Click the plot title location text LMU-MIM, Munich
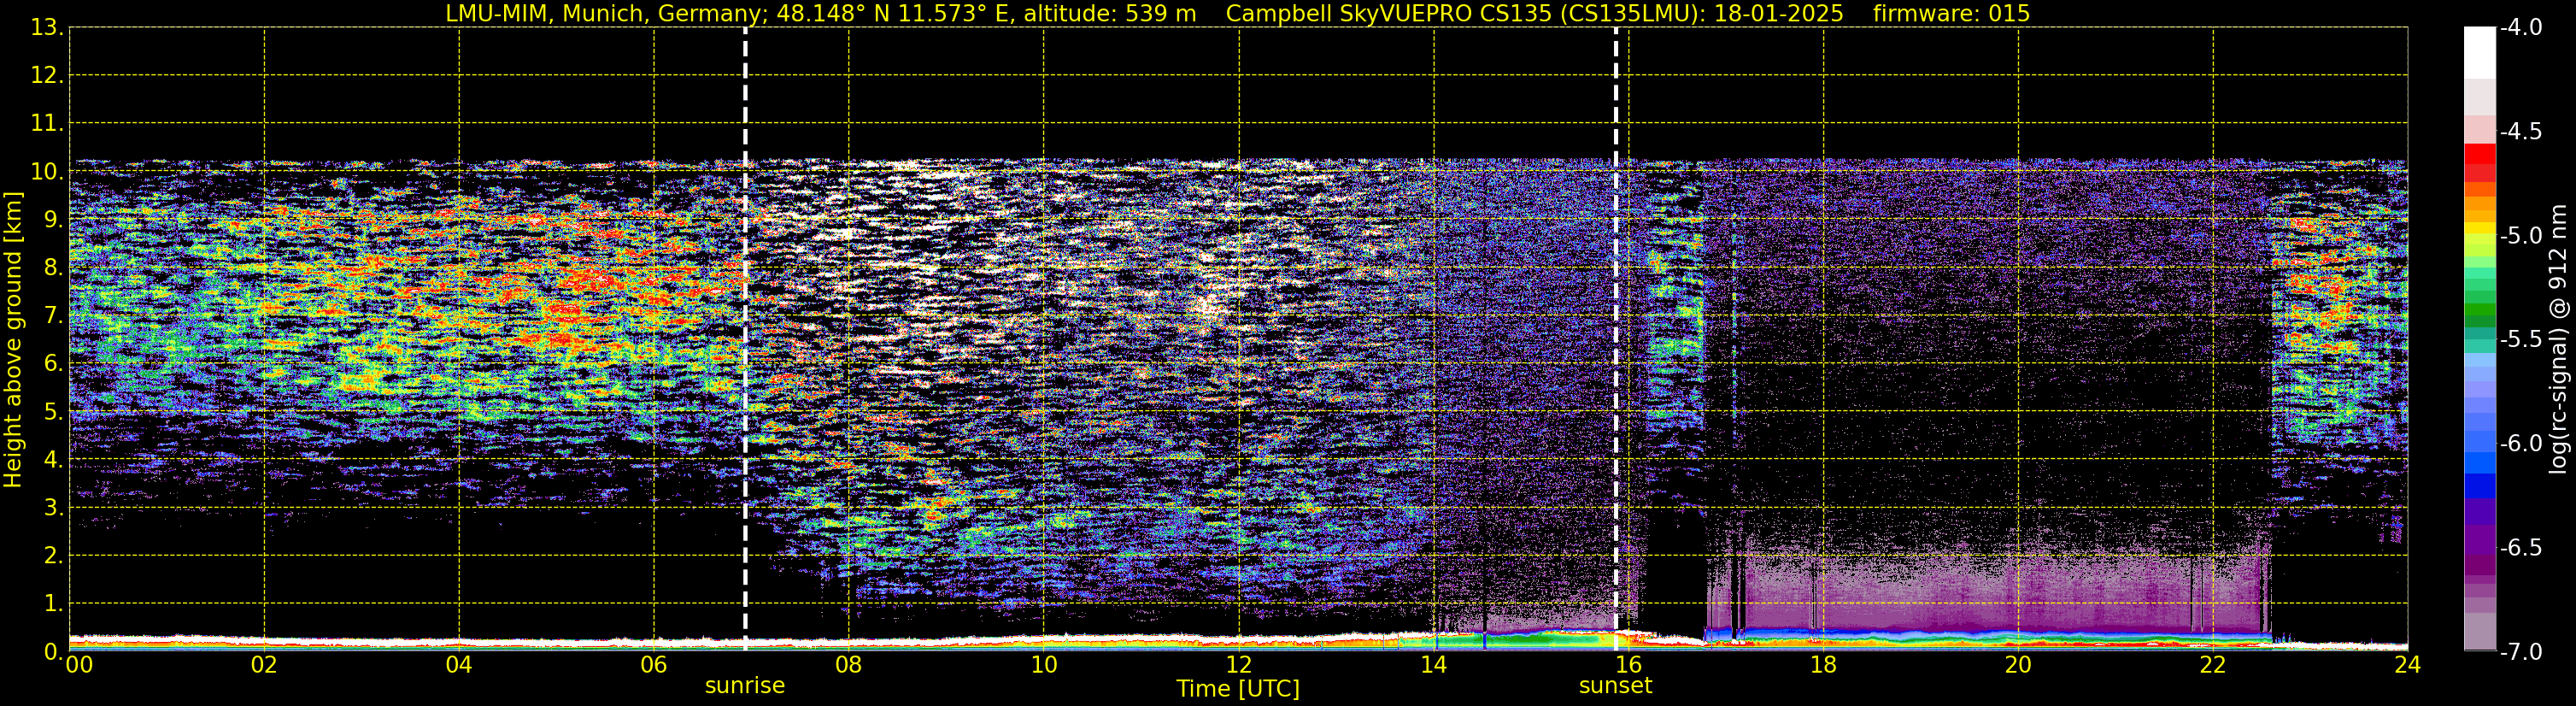The width and height of the screenshot is (2576, 706). (547, 13)
